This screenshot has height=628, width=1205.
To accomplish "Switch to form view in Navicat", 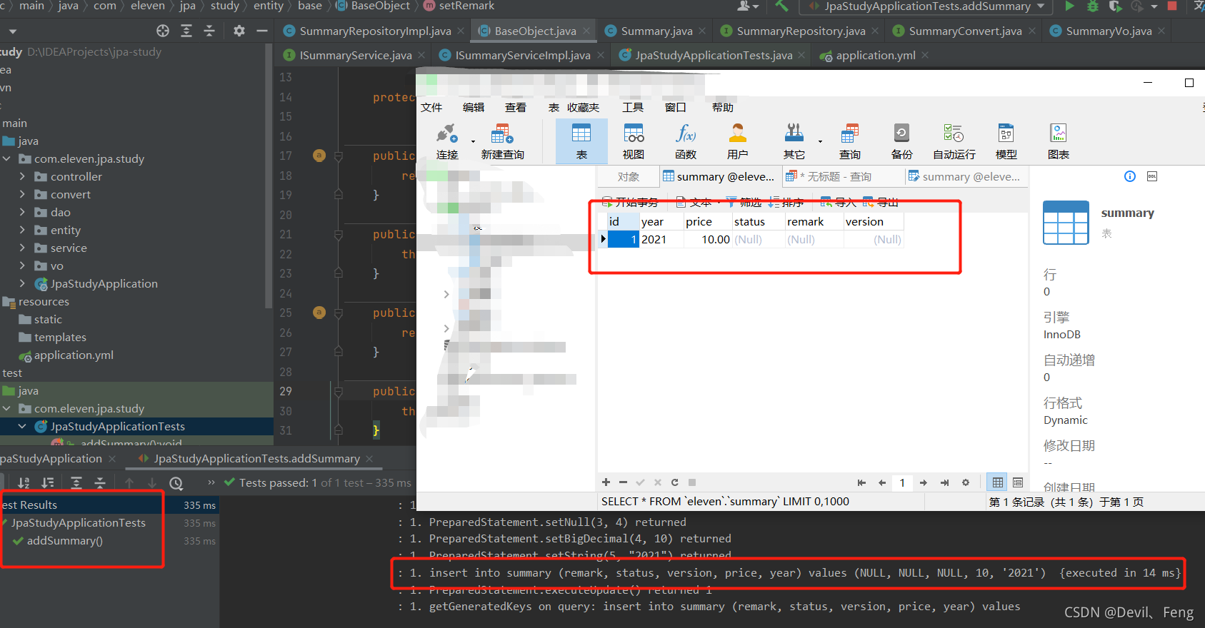I will click(1018, 483).
